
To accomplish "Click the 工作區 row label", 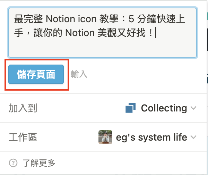I will click(x=23, y=137).
